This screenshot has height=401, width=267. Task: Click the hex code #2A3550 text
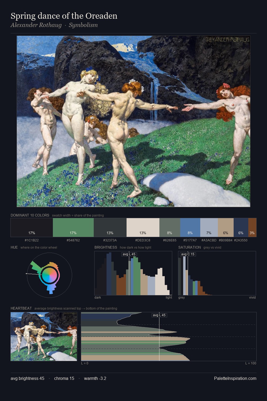pyautogui.click(x=241, y=240)
